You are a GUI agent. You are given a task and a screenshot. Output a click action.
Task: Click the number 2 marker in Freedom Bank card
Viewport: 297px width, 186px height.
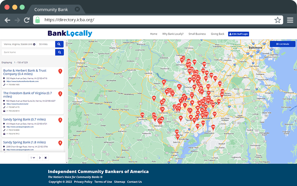coord(60,94)
